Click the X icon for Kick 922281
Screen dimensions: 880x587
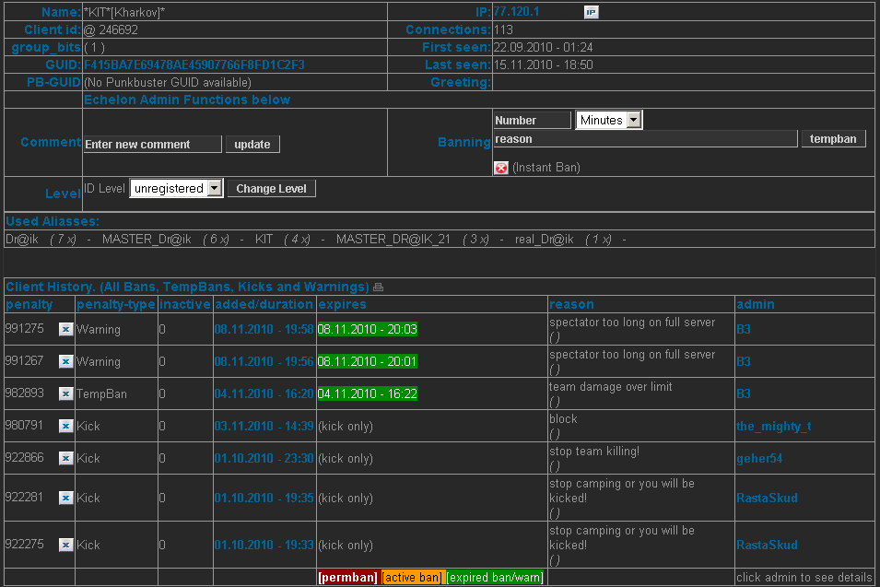(65, 498)
